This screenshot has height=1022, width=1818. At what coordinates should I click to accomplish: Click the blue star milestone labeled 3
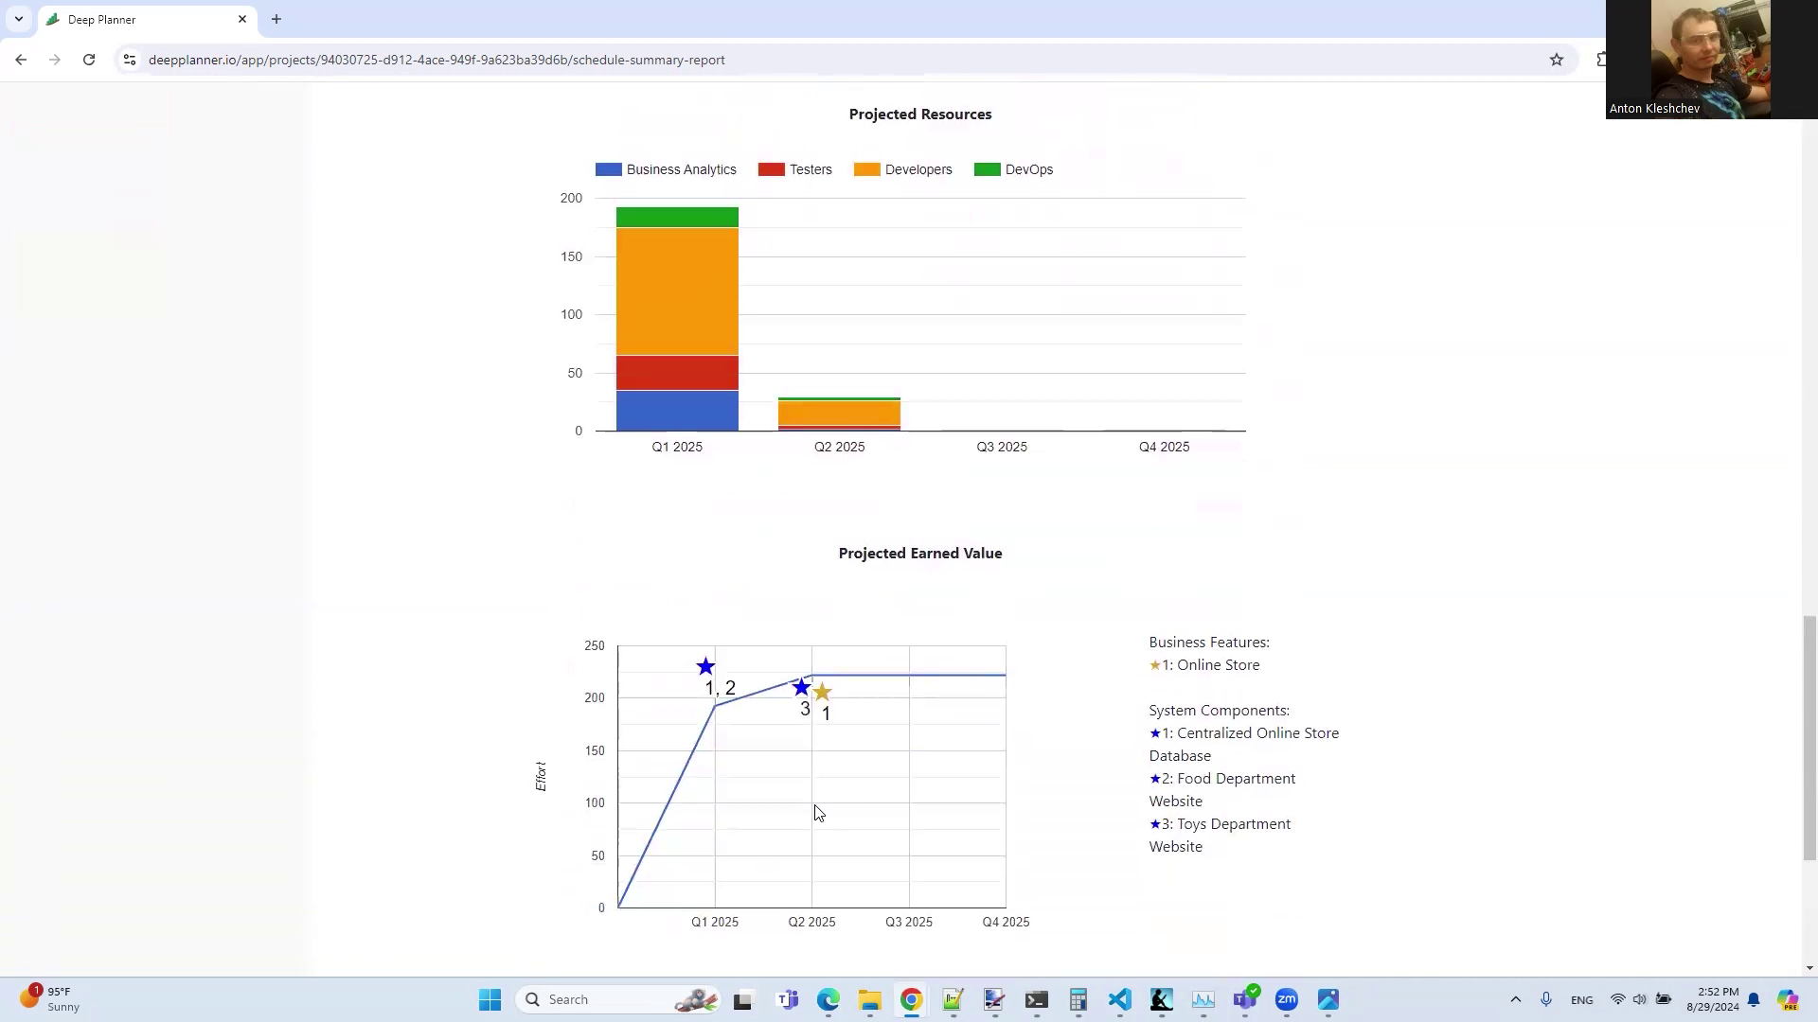[801, 687]
